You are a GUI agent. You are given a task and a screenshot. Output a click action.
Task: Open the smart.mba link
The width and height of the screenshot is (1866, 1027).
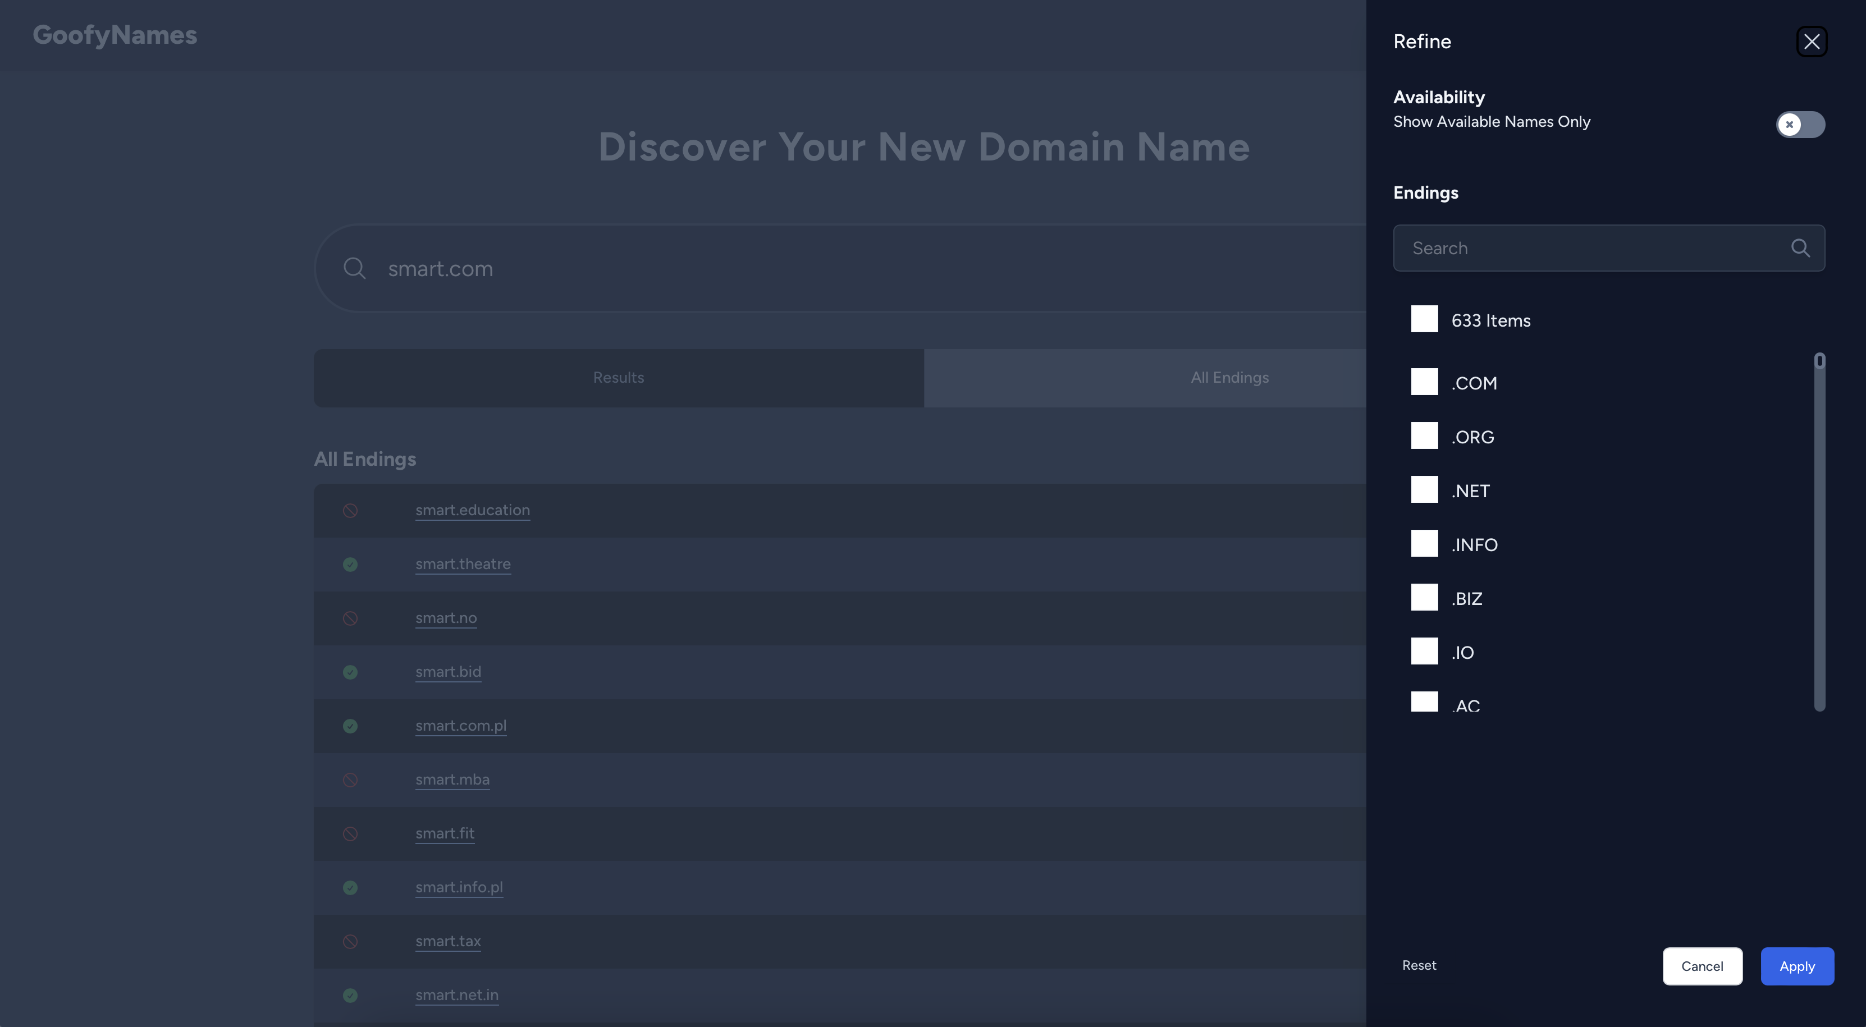click(452, 780)
